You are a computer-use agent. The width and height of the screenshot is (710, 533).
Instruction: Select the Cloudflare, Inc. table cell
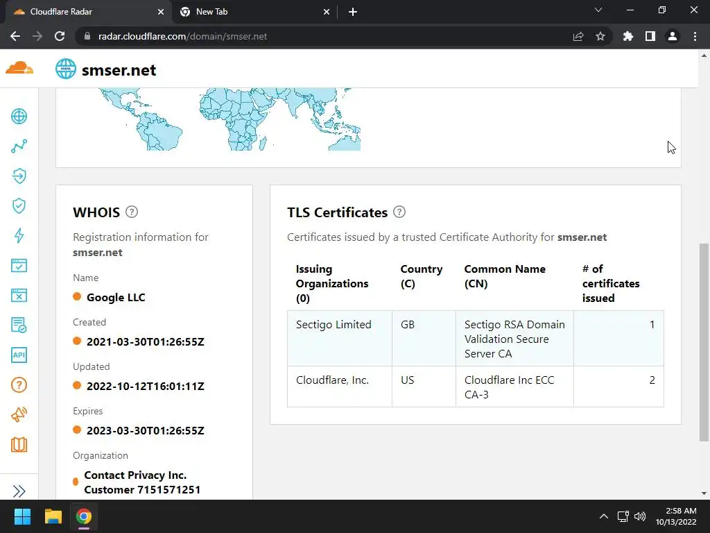pyautogui.click(x=340, y=387)
